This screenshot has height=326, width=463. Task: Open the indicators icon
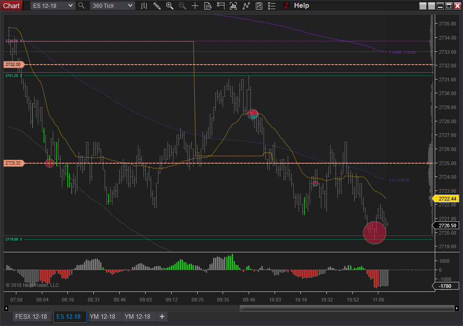pyautogui.click(x=246, y=5)
